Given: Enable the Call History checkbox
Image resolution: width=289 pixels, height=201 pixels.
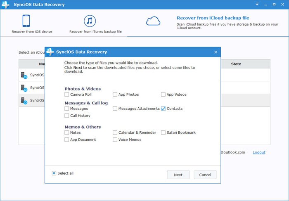Looking at the screenshot, I should point(67,116).
